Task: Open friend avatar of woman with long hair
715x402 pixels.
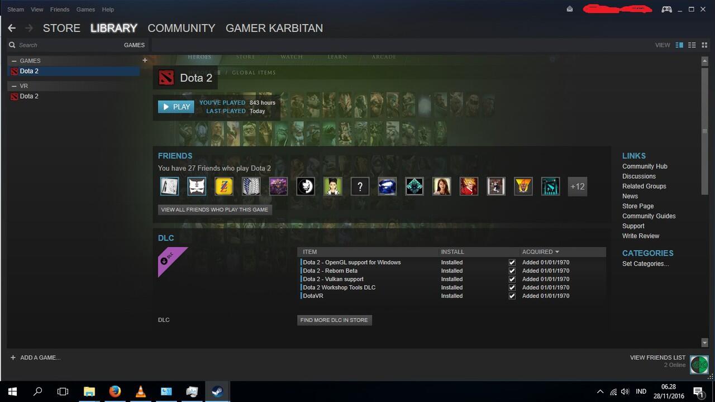Action: [x=442, y=186]
